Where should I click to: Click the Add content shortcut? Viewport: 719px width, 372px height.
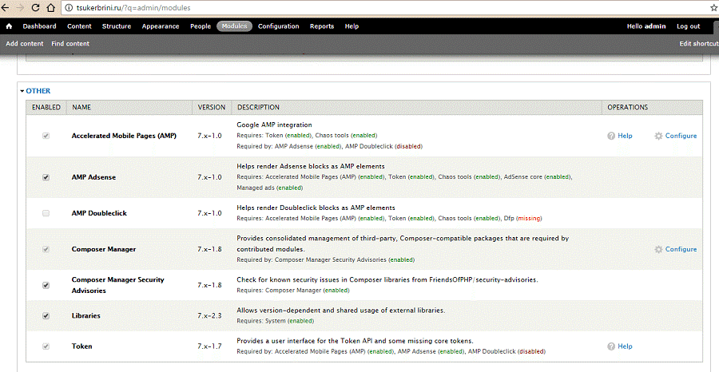coord(25,44)
